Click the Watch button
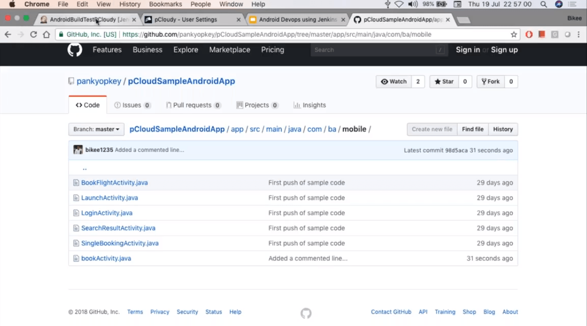The height and width of the screenshot is (326, 587). (394, 82)
